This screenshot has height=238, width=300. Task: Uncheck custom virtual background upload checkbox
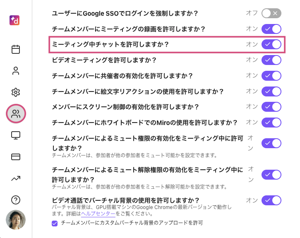(55, 223)
